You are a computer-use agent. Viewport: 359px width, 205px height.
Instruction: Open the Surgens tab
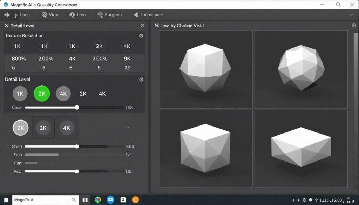[x=110, y=15]
